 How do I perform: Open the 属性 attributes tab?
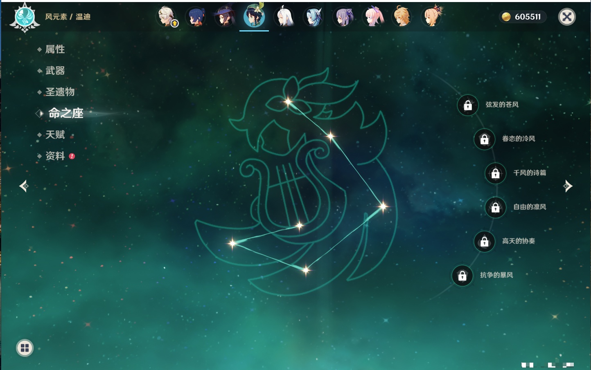tap(55, 49)
